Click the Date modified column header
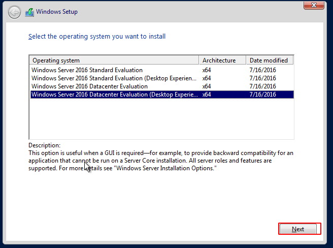 coord(269,60)
